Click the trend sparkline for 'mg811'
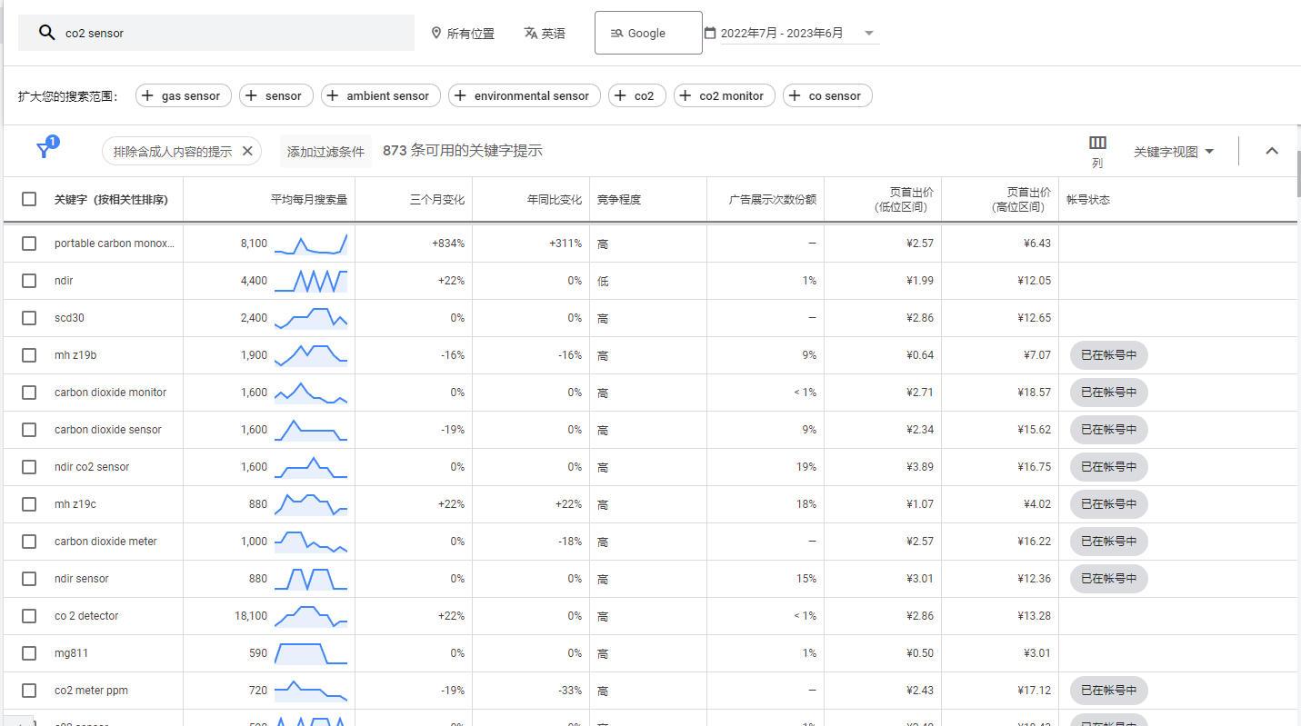This screenshot has height=726, width=1301. (x=311, y=653)
